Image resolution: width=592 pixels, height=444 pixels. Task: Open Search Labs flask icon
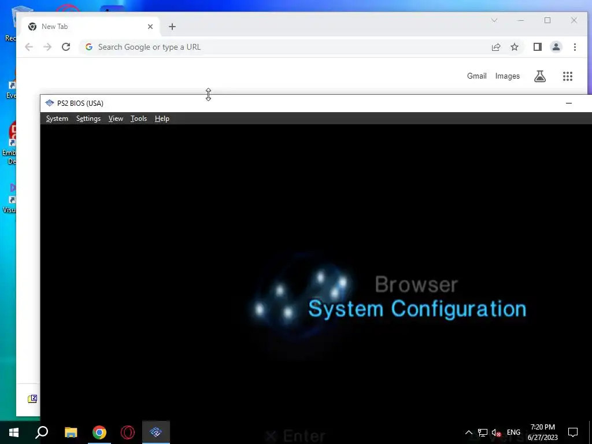pyautogui.click(x=540, y=76)
